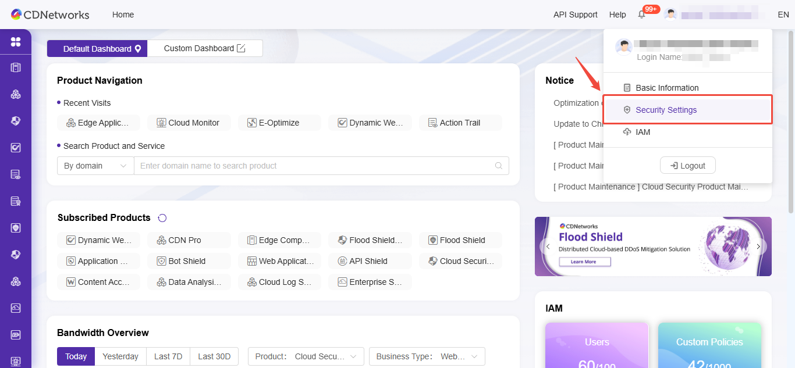Click the notification bell icon
Screen dimensions: 795x368
pos(642,15)
